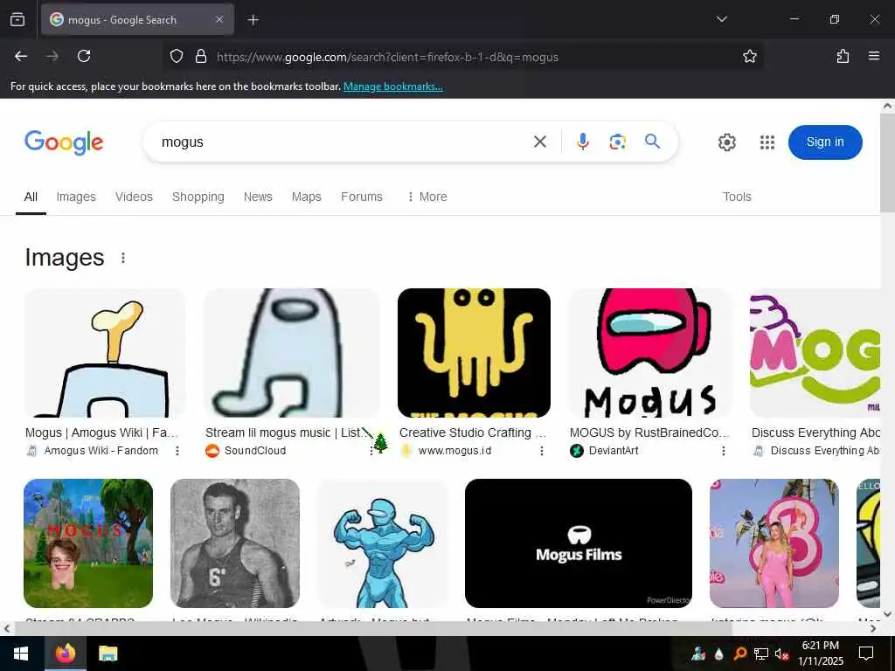Submit search with magnifier icon
This screenshot has height=671, width=895.
(652, 142)
